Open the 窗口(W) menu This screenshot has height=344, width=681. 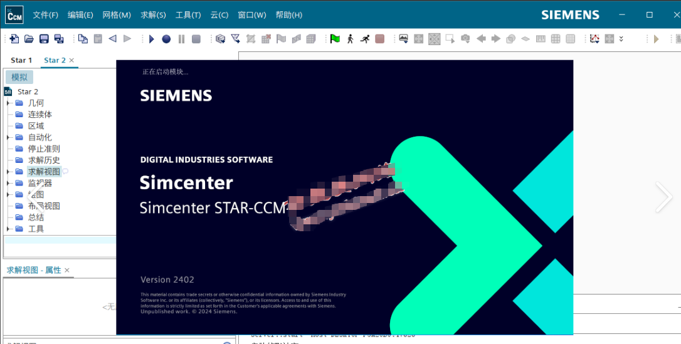click(x=252, y=15)
